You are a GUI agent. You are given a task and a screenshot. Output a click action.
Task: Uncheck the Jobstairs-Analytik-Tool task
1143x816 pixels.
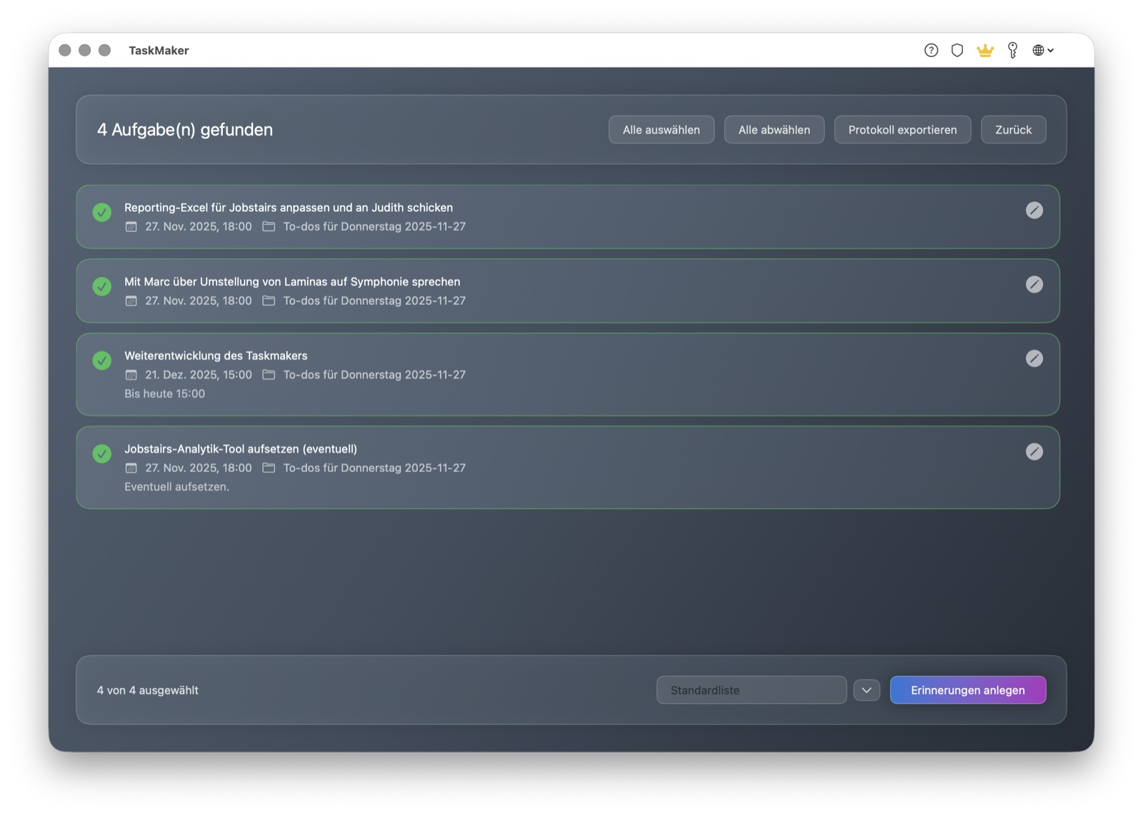tap(101, 454)
